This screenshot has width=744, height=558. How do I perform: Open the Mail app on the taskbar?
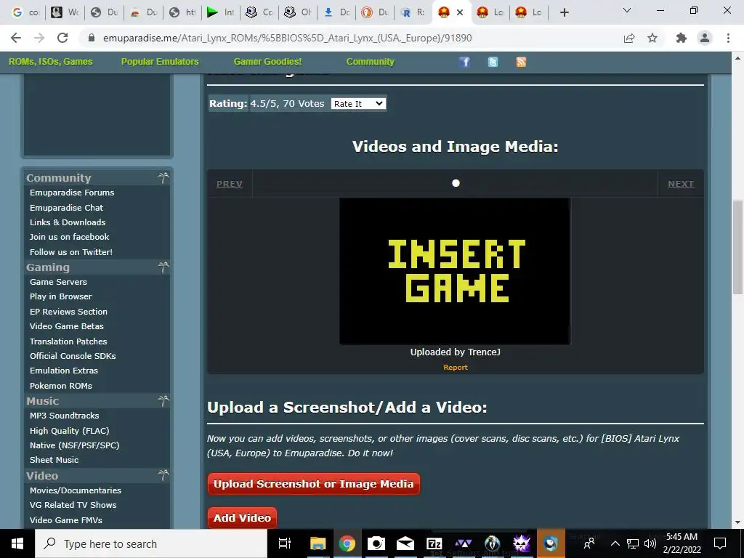pos(405,543)
